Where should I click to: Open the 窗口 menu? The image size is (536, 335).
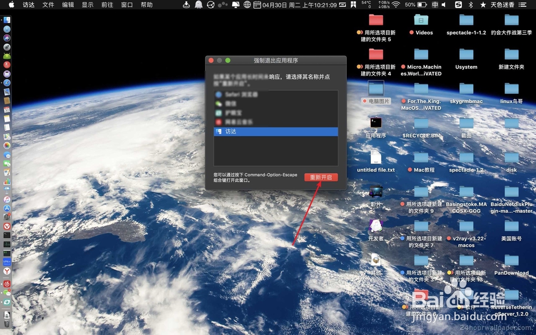(127, 5)
